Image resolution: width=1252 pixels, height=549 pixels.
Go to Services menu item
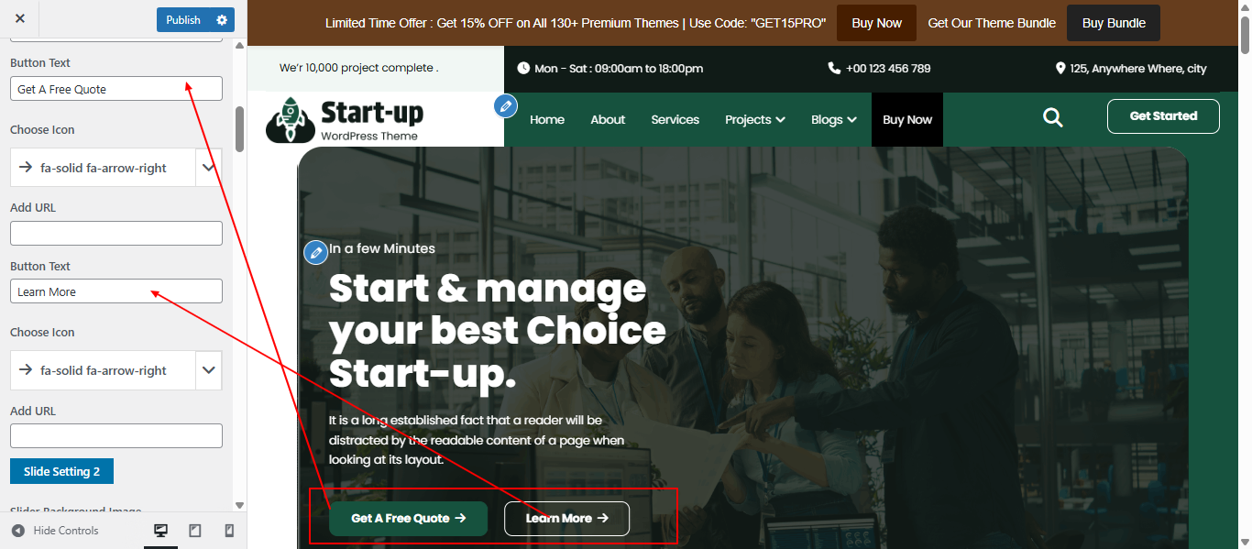[x=675, y=119]
